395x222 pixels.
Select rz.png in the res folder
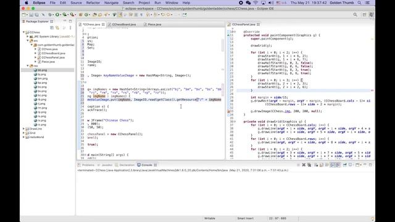[x=41, y=125]
